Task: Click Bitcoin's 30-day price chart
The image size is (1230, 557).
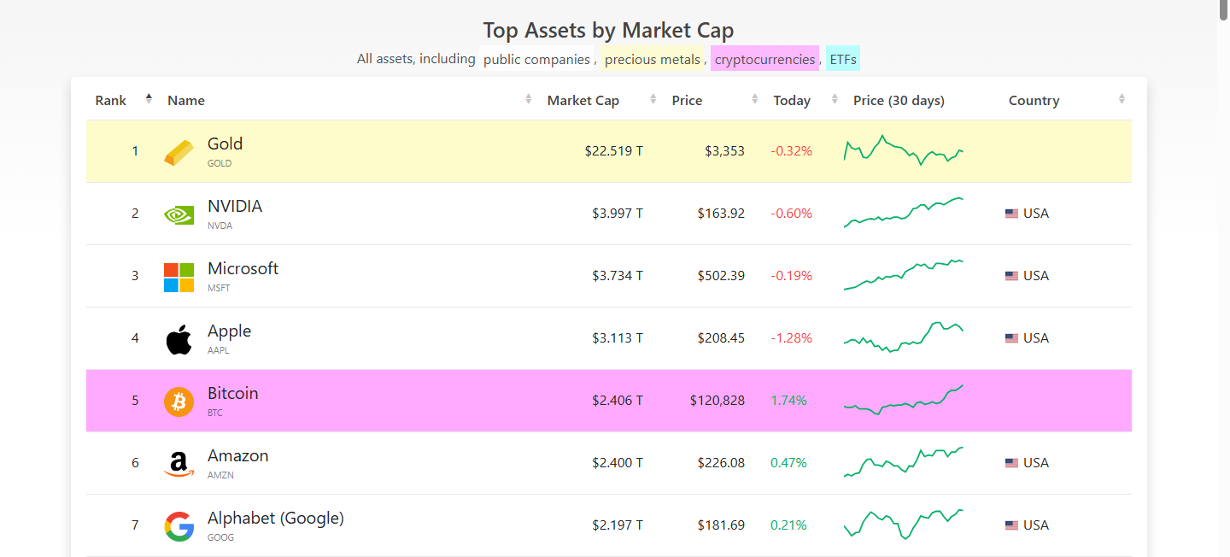Action: tap(904, 399)
